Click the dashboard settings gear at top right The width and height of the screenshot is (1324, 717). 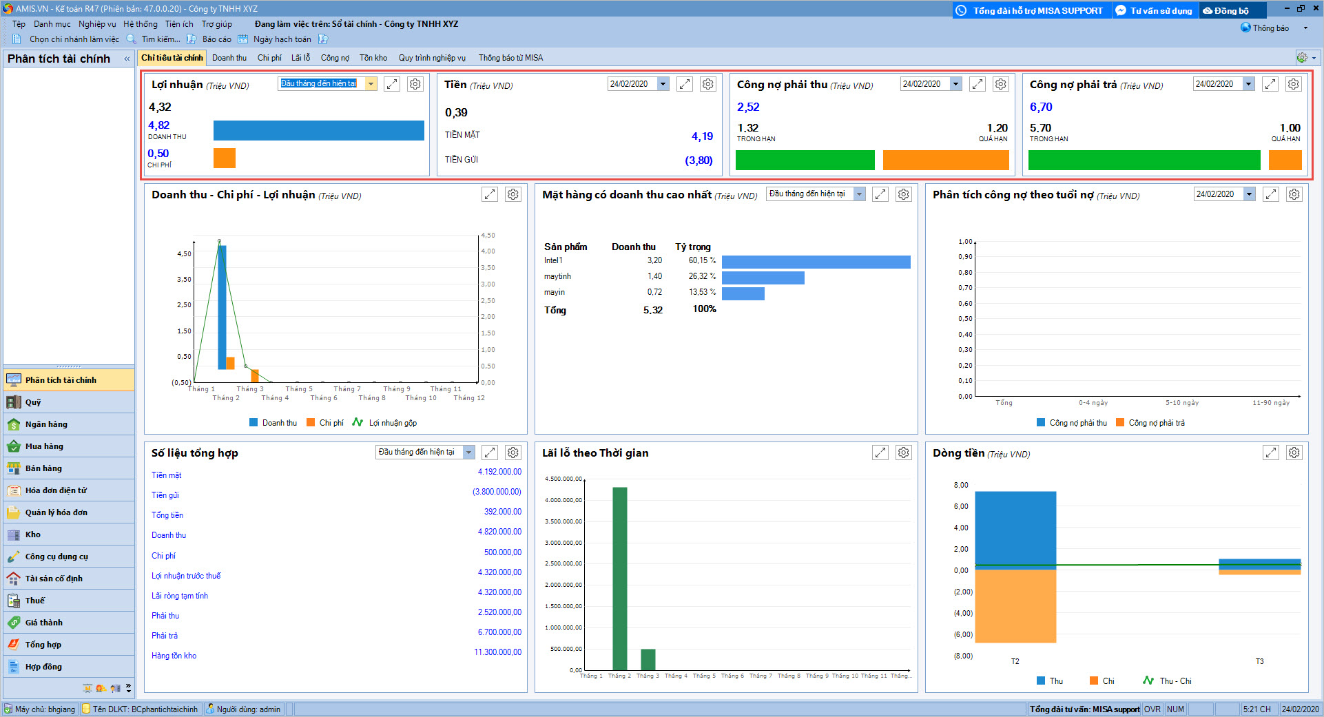[x=1301, y=58]
